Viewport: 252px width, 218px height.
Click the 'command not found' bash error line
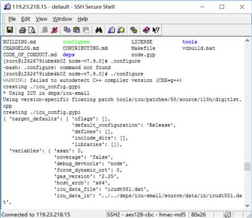pos(57,68)
